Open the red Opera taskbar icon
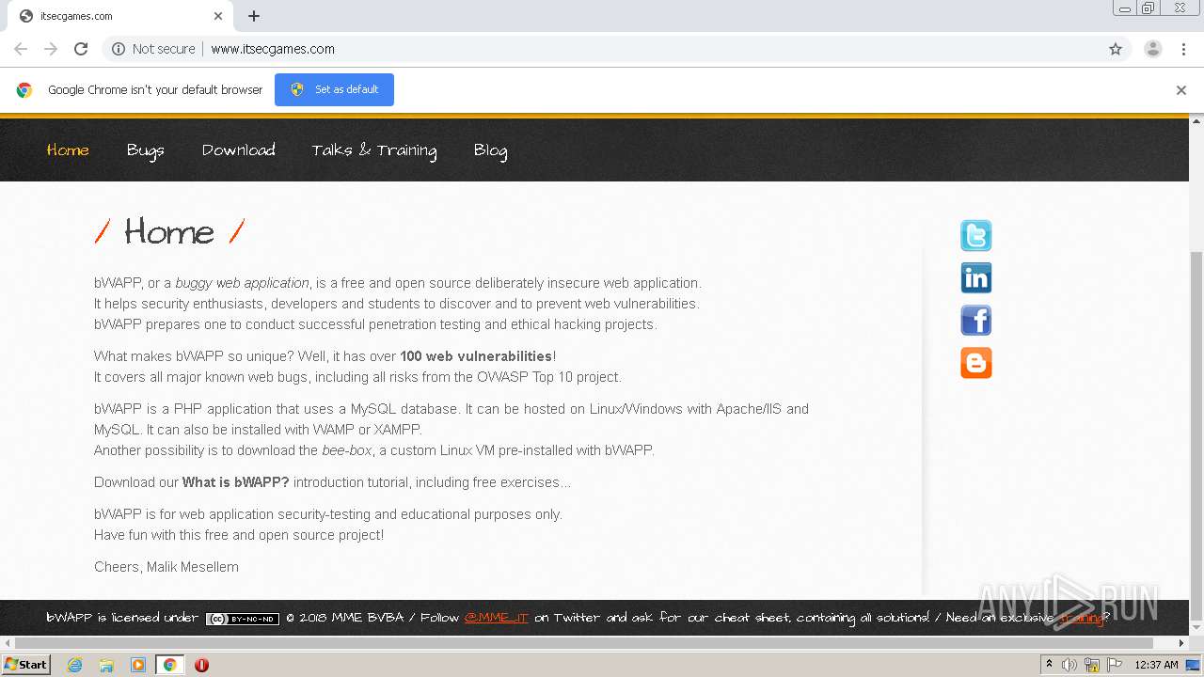 coord(201,665)
